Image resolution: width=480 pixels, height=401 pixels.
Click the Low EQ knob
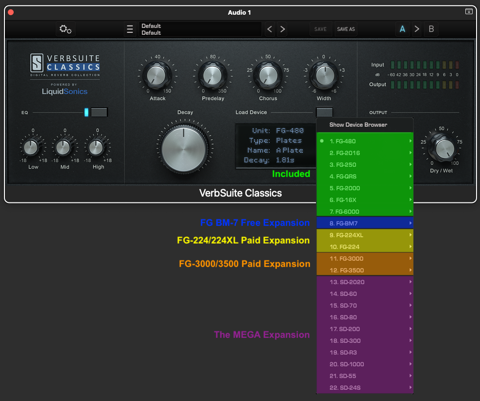(x=31, y=147)
